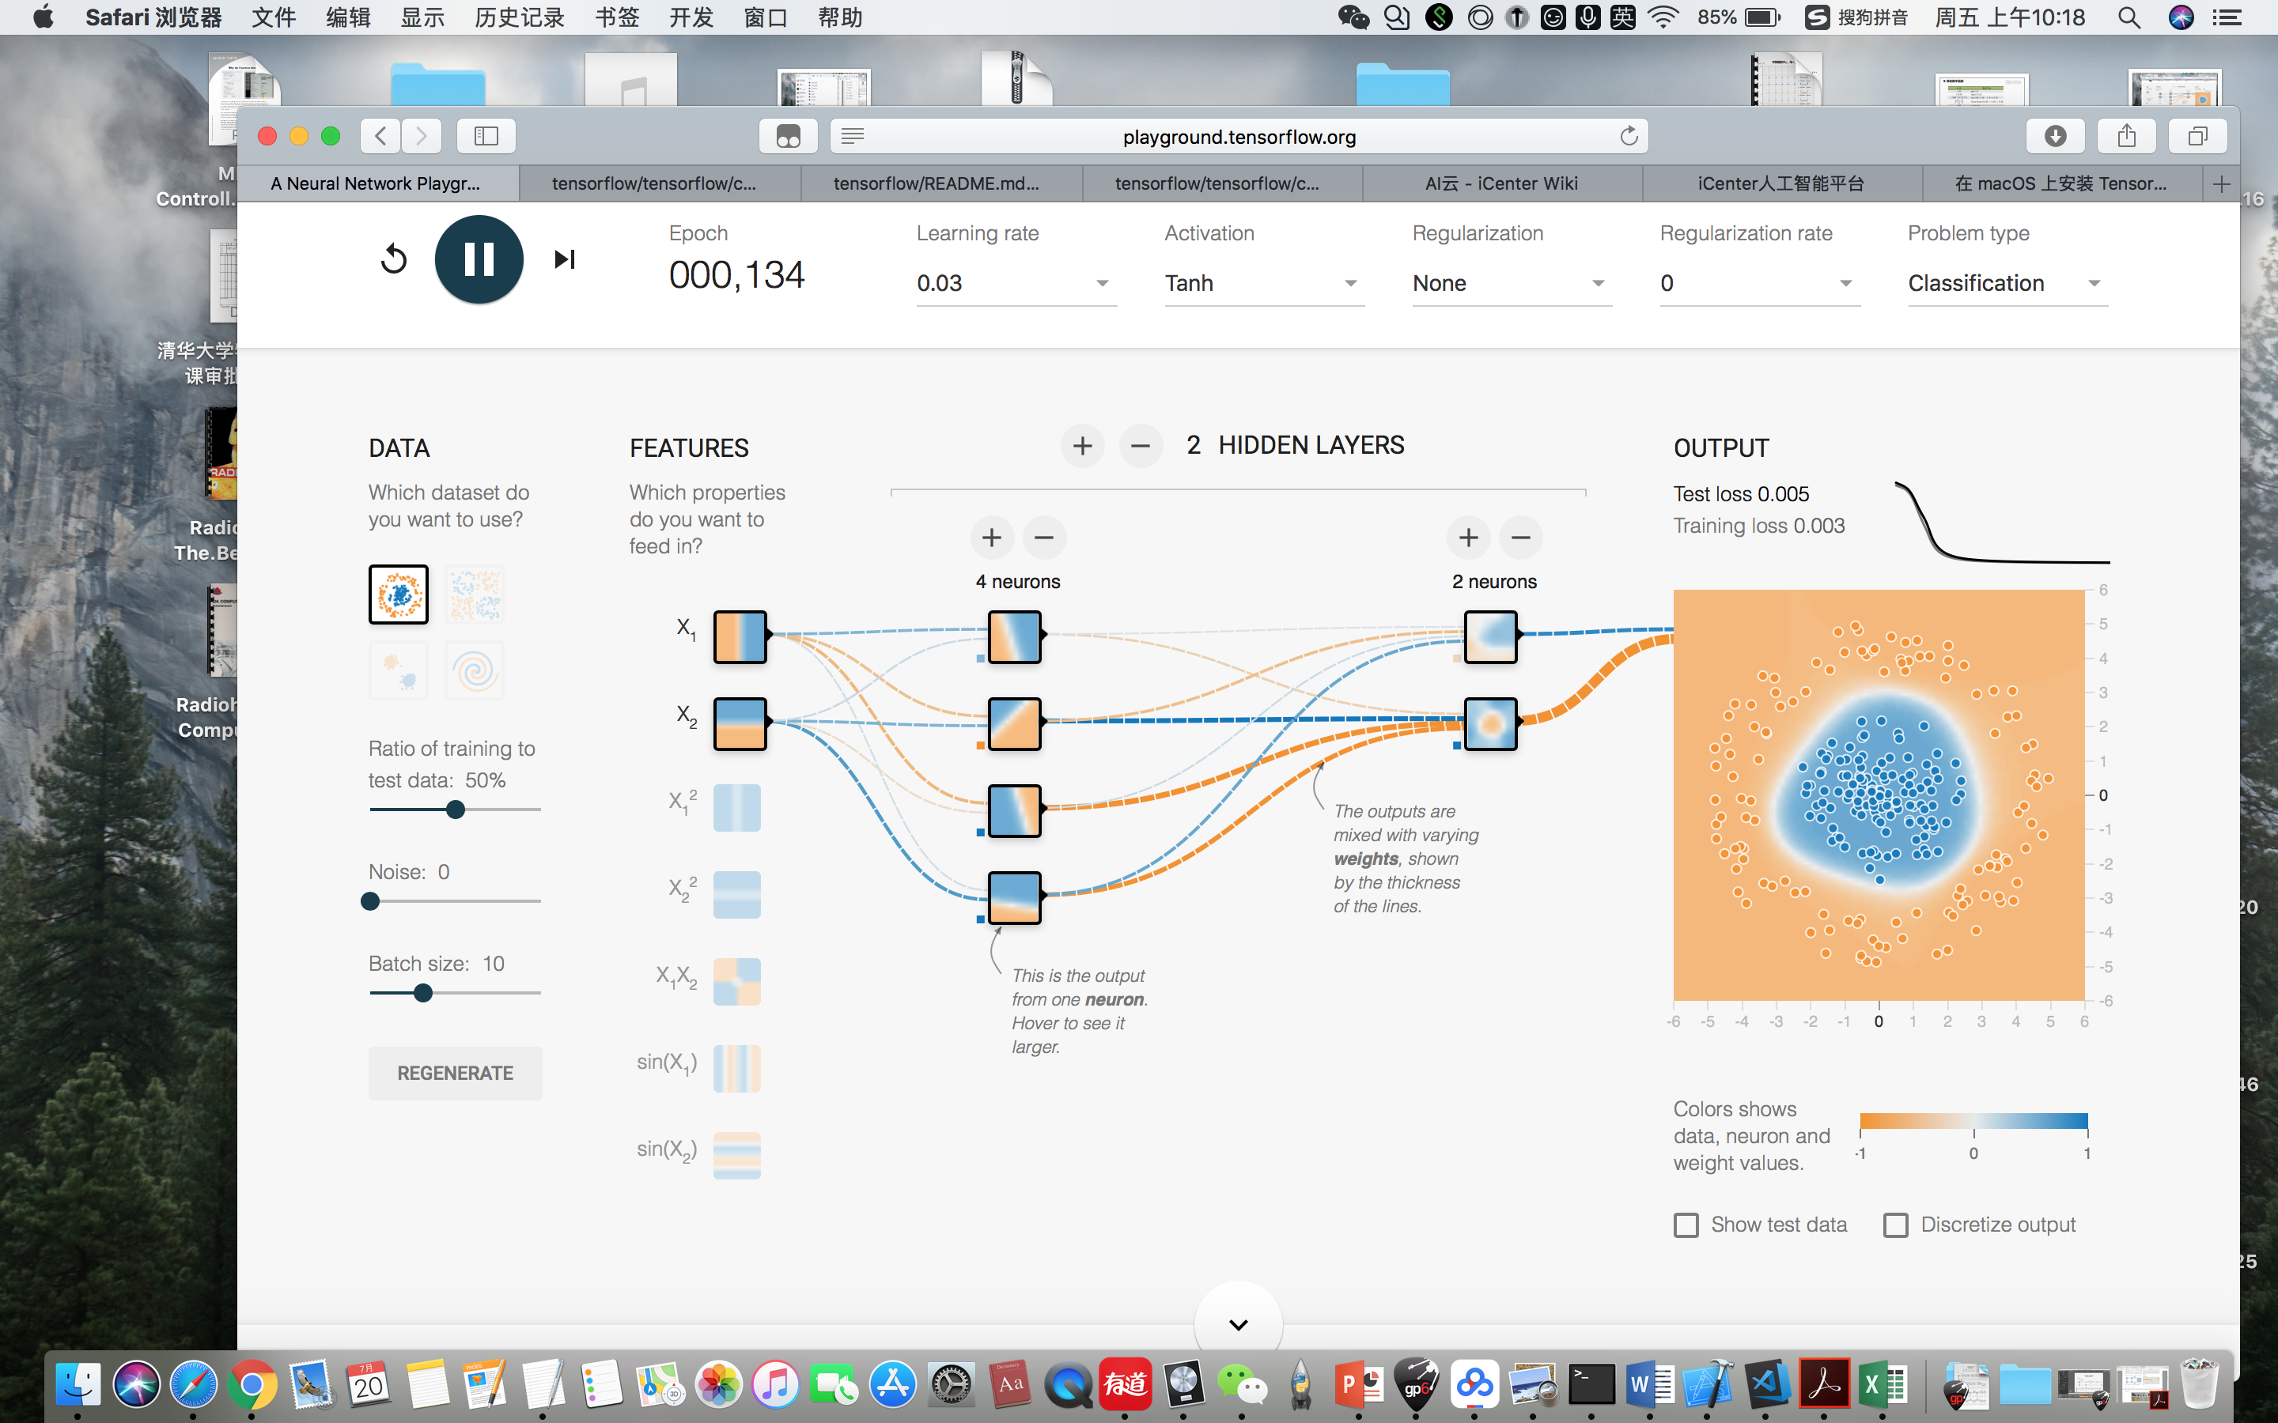Switch to the iCenter人工智能平台 tab
This screenshot has height=1423, width=2278.
pos(1781,183)
